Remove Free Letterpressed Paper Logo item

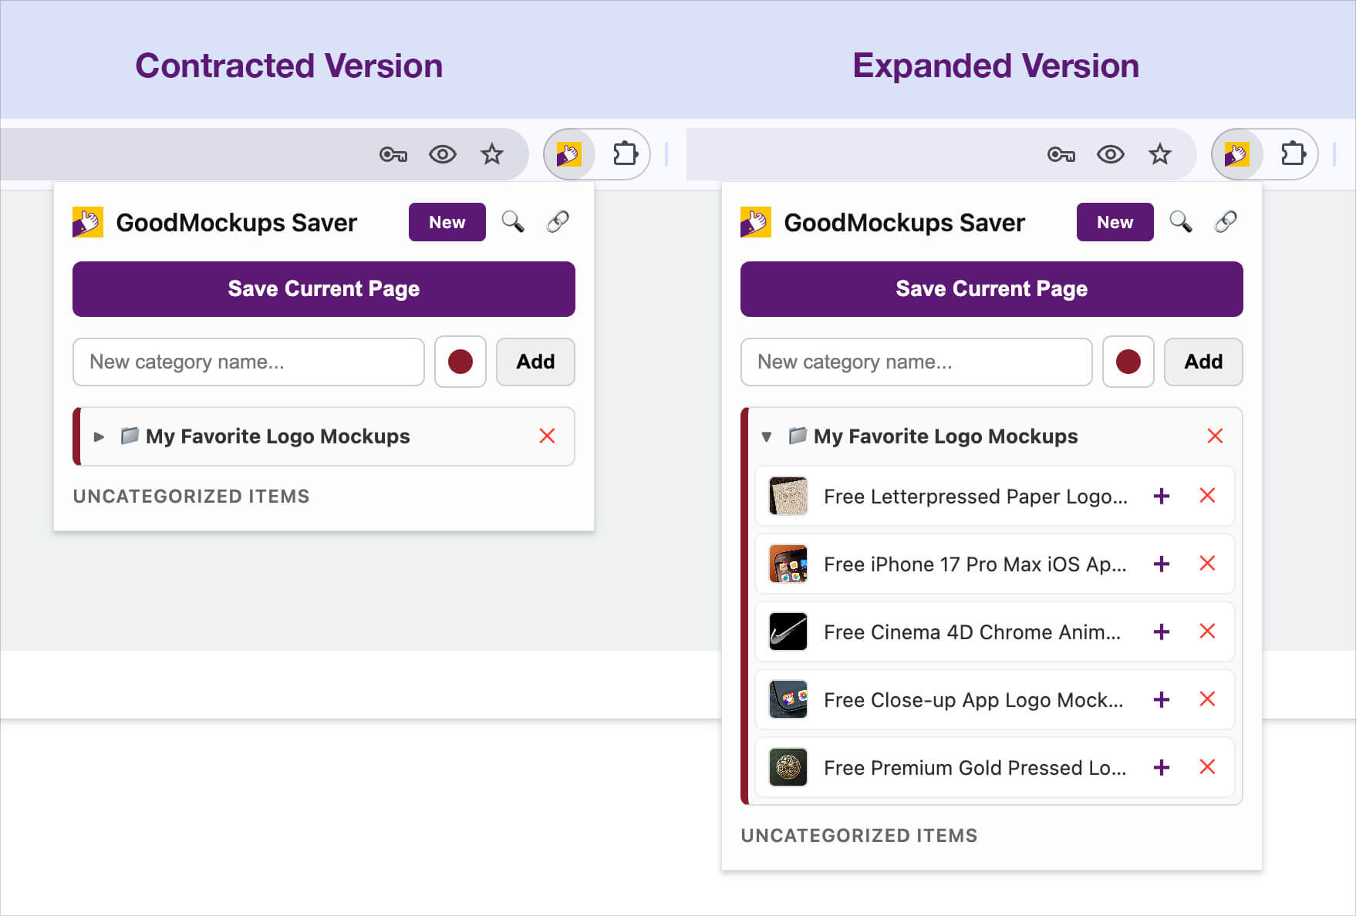coord(1208,496)
